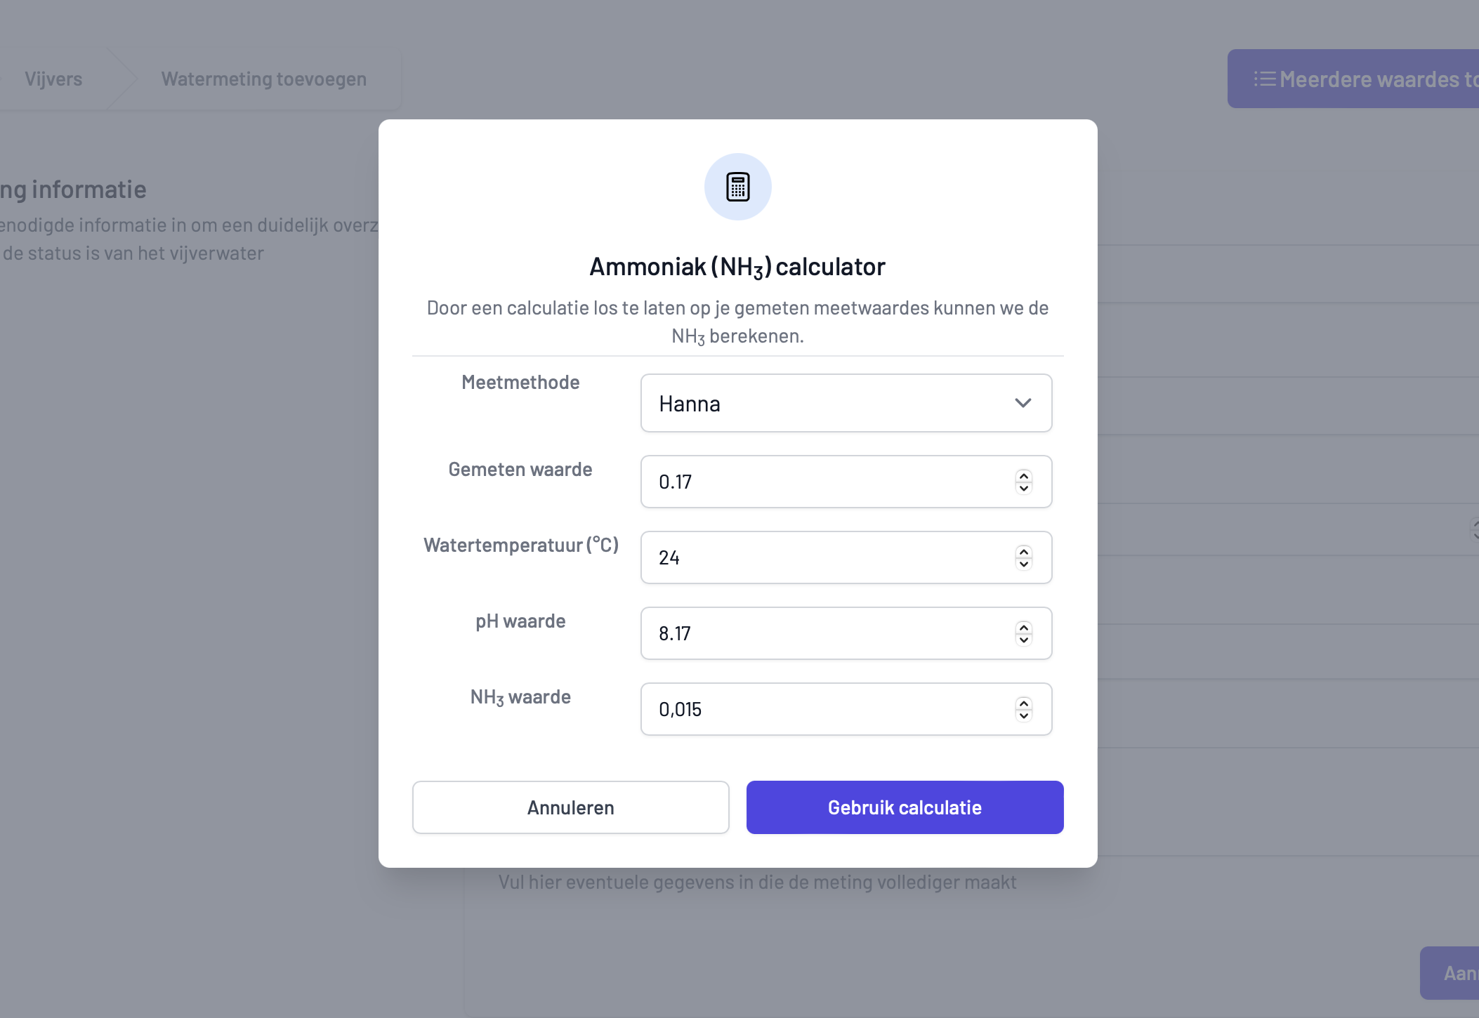Click the Gebruik calculatie button
This screenshot has width=1479, height=1018.
[x=905, y=807]
